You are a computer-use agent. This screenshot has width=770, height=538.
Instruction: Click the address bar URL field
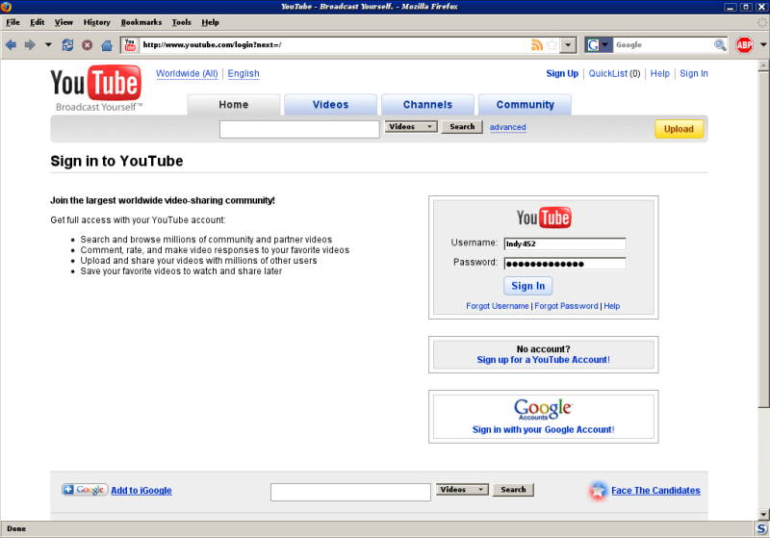coord(334,45)
